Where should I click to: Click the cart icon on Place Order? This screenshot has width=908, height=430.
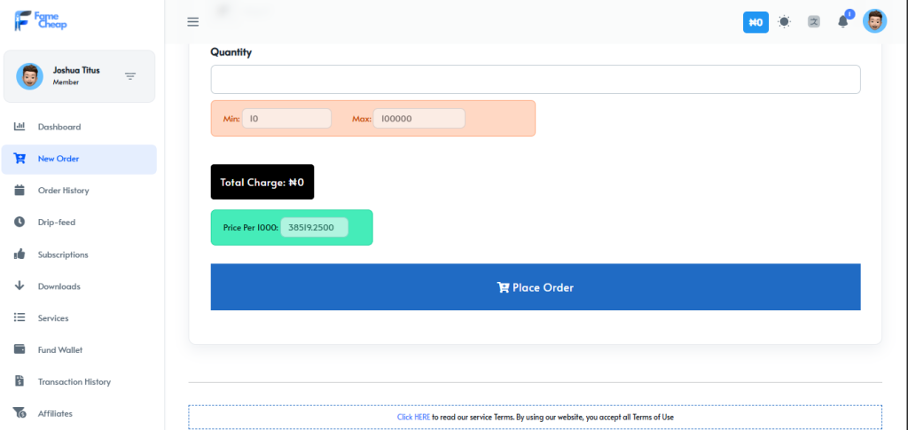click(503, 287)
